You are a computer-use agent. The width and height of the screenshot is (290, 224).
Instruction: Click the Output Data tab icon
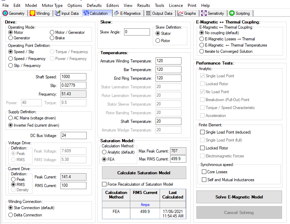click(148, 13)
